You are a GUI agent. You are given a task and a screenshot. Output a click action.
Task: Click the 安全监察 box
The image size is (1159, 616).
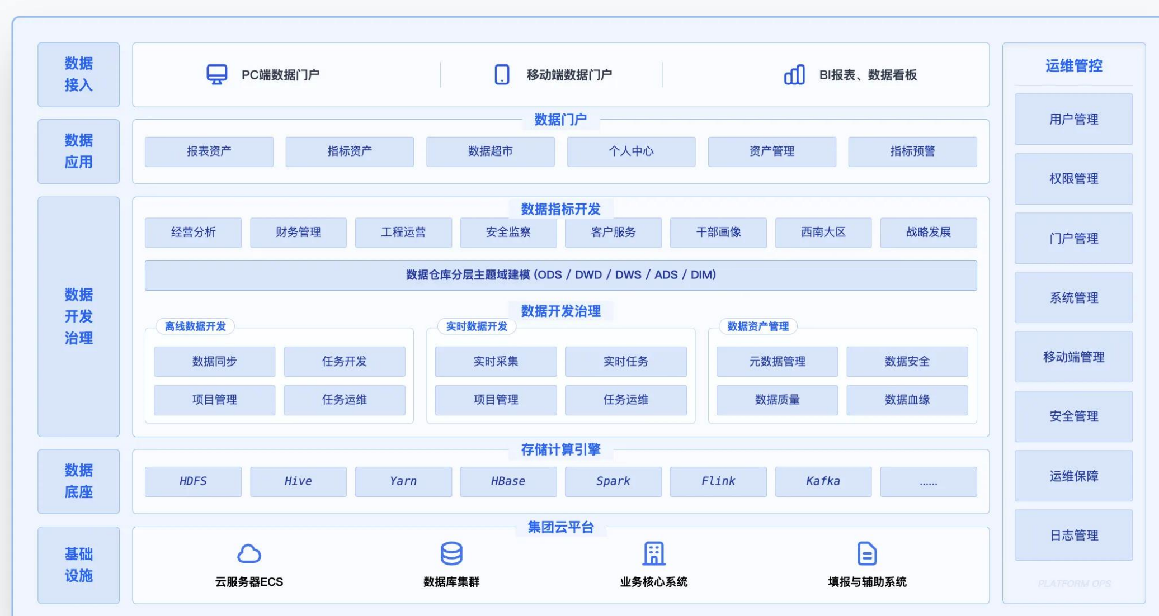click(x=508, y=233)
